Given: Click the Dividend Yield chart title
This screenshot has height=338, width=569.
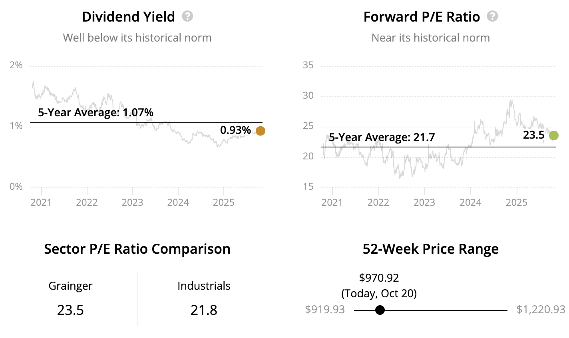Looking at the screenshot, I should pos(128,17).
